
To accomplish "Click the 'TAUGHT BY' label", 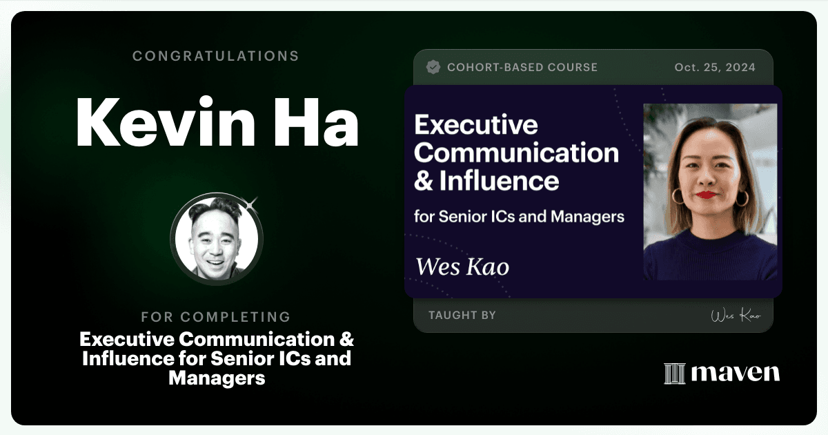I will (462, 316).
